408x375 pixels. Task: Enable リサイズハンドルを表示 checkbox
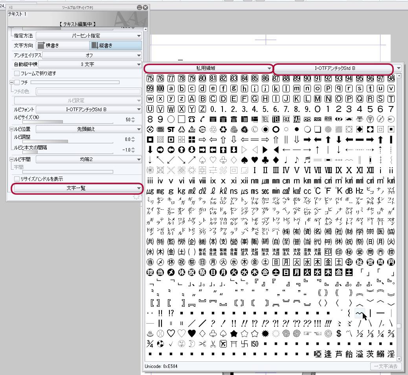[17, 179]
